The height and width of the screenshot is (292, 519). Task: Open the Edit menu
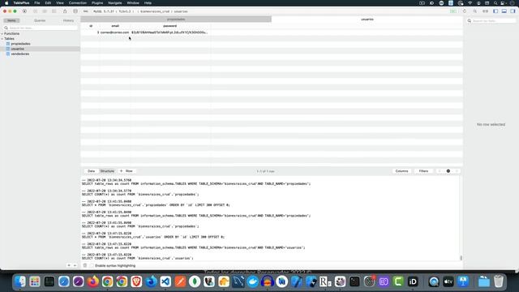coord(48,3)
